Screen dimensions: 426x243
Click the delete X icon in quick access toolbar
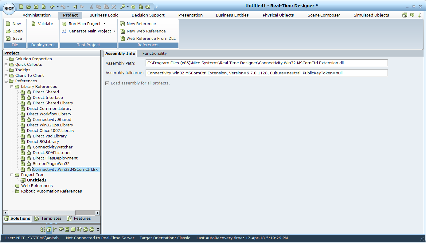tap(114, 6)
